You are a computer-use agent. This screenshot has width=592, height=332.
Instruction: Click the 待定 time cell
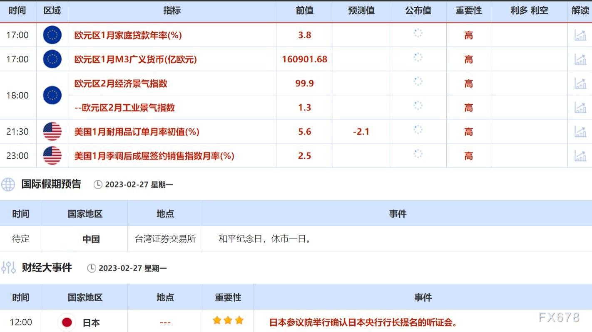point(21,239)
